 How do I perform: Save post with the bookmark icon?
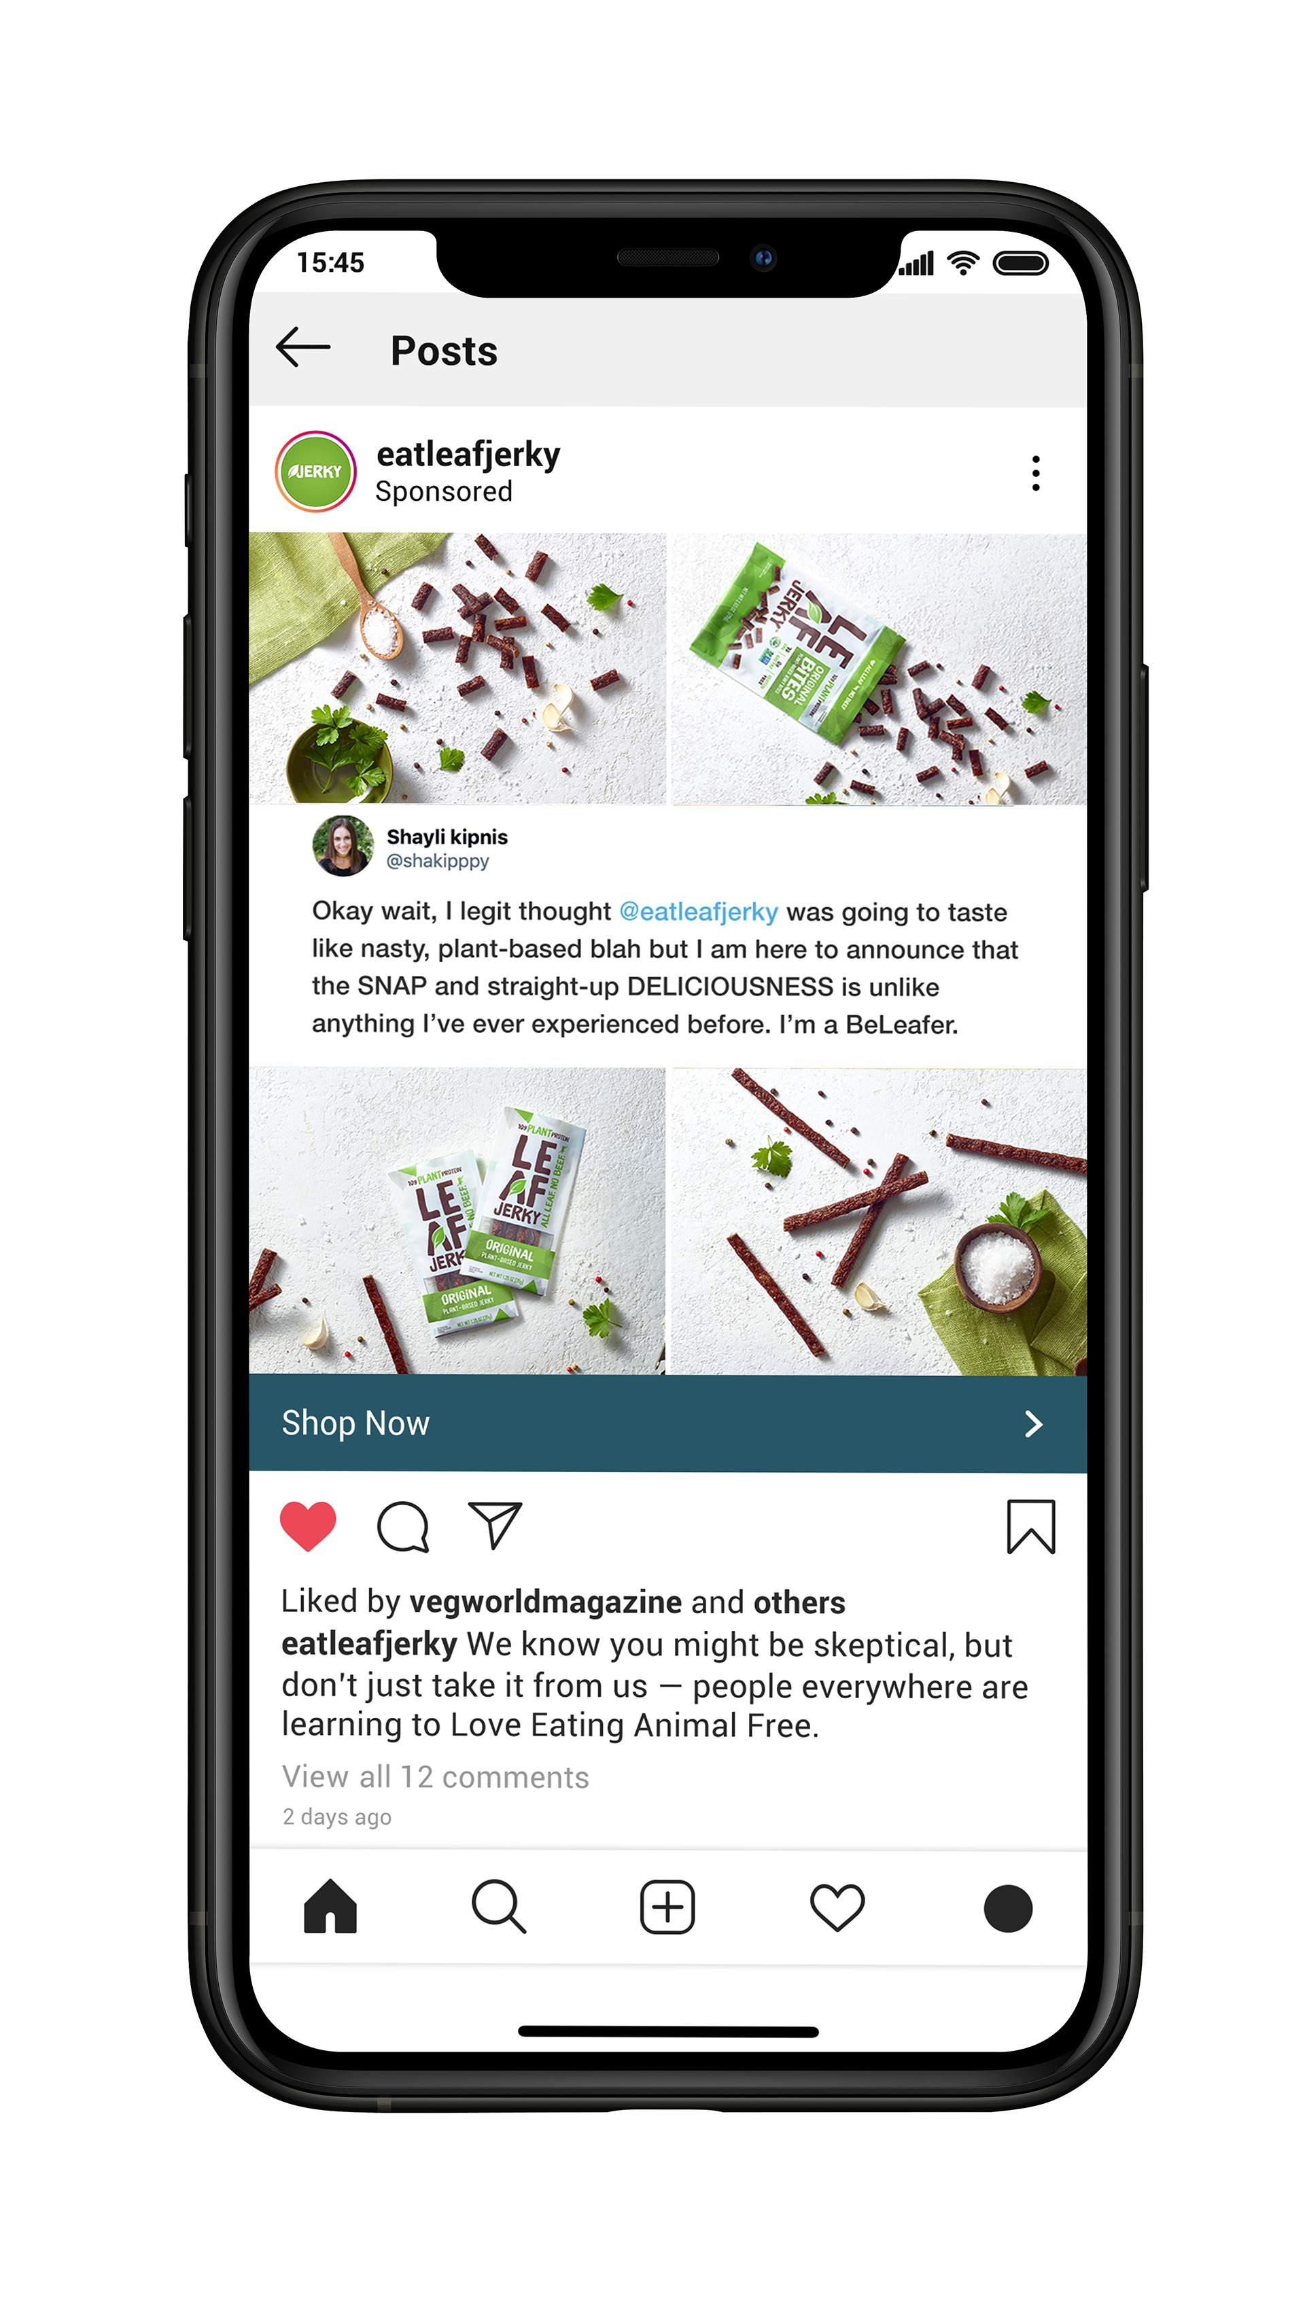tap(1030, 1526)
